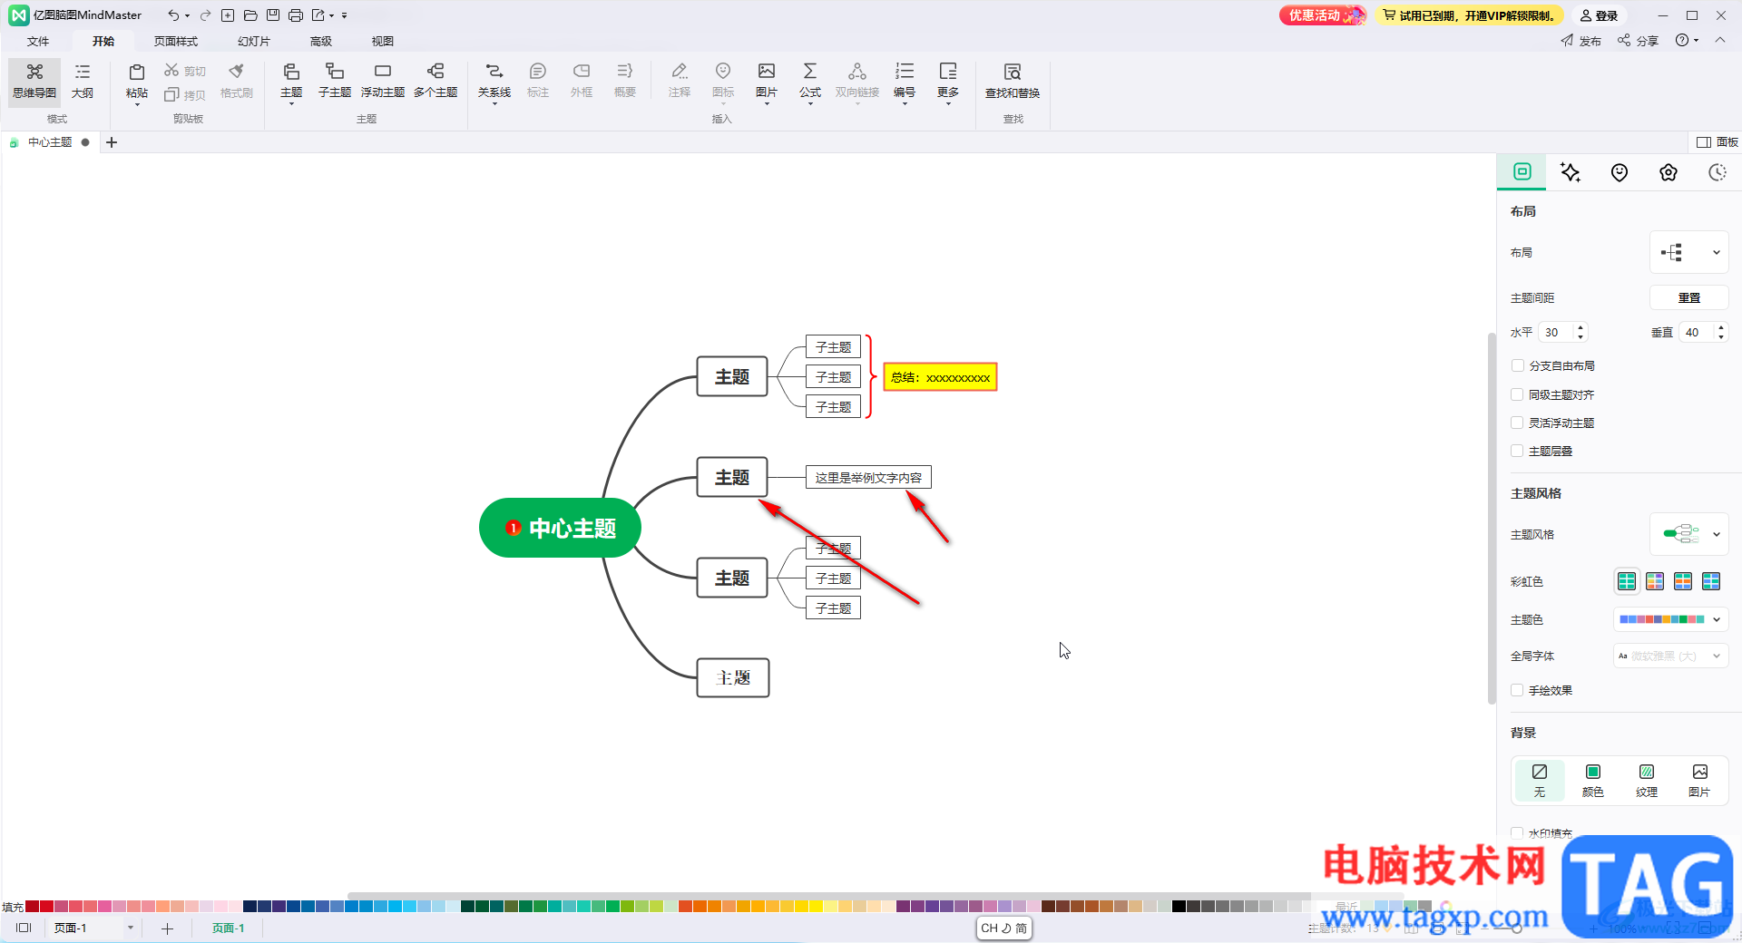Increase vertical (垂直) spacing stepper
The width and height of the screenshot is (1742, 943).
click(1720, 327)
